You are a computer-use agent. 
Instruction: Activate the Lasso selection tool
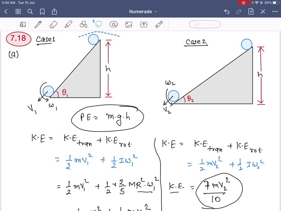coord(98,24)
